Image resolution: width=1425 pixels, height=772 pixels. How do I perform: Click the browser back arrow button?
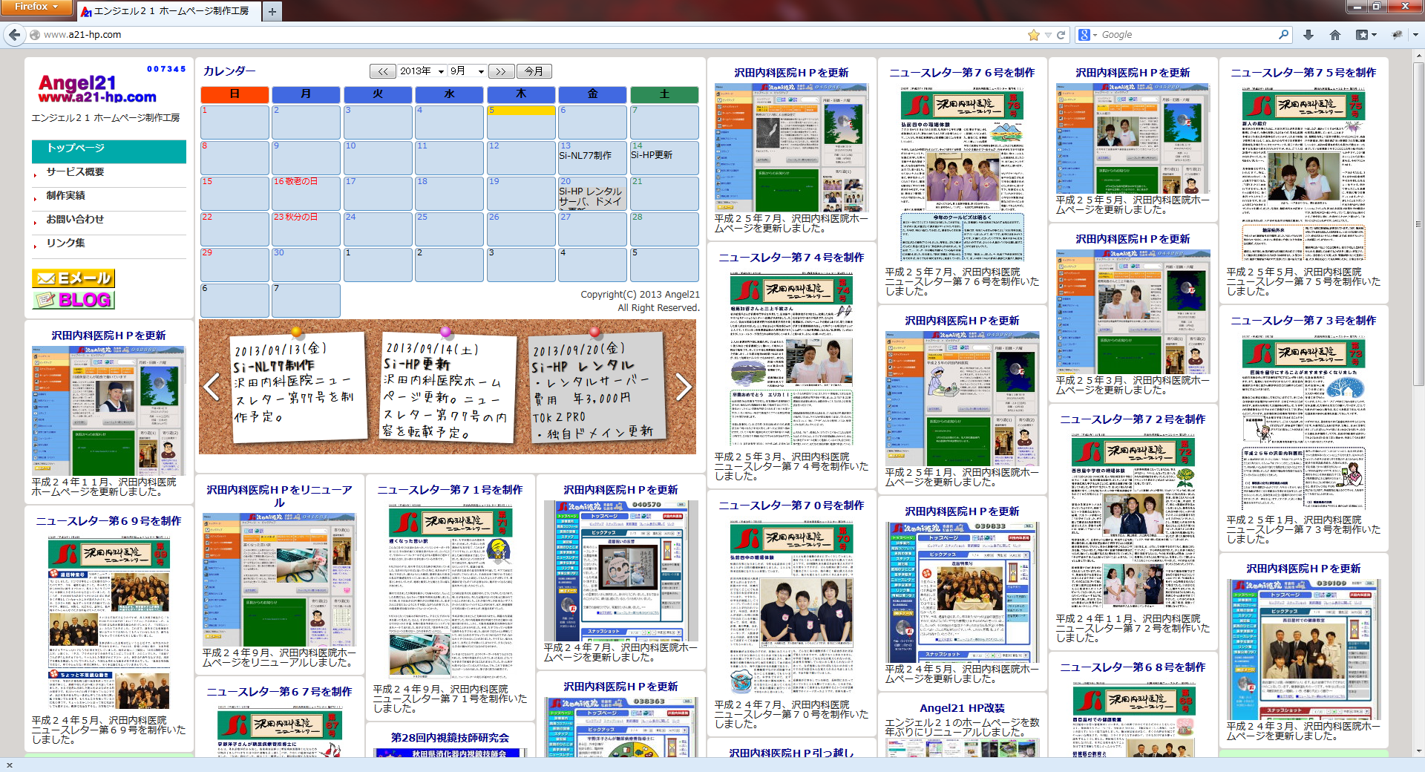pos(13,35)
